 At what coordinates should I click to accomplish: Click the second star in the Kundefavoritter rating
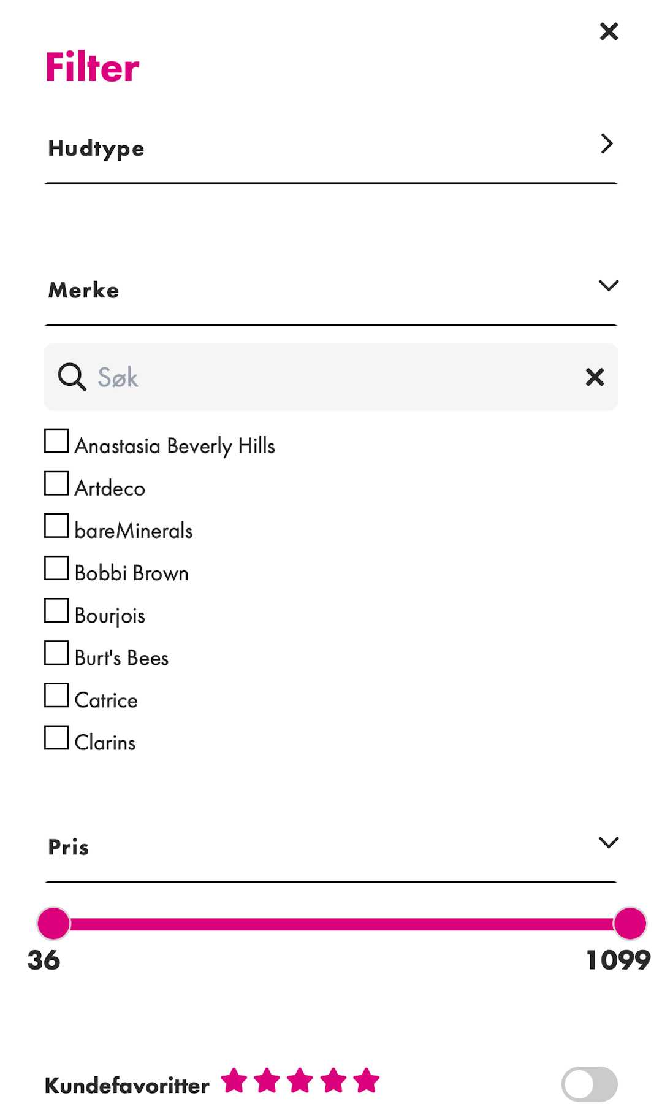tap(268, 1081)
